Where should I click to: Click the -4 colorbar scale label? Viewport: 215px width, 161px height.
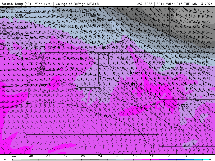pyautogui.click(x=185, y=156)
